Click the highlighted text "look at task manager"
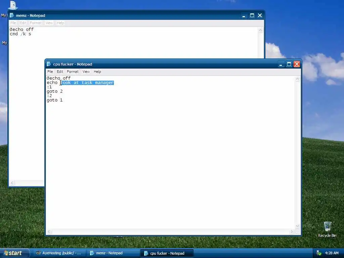The height and width of the screenshot is (258, 344). [x=87, y=83]
